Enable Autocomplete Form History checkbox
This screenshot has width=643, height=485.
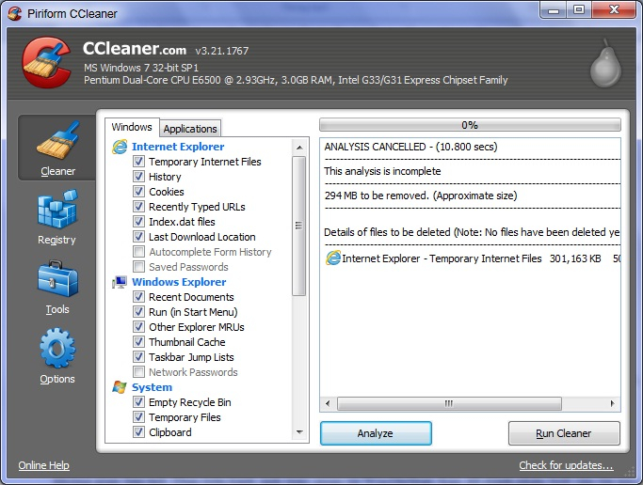(138, 251)
